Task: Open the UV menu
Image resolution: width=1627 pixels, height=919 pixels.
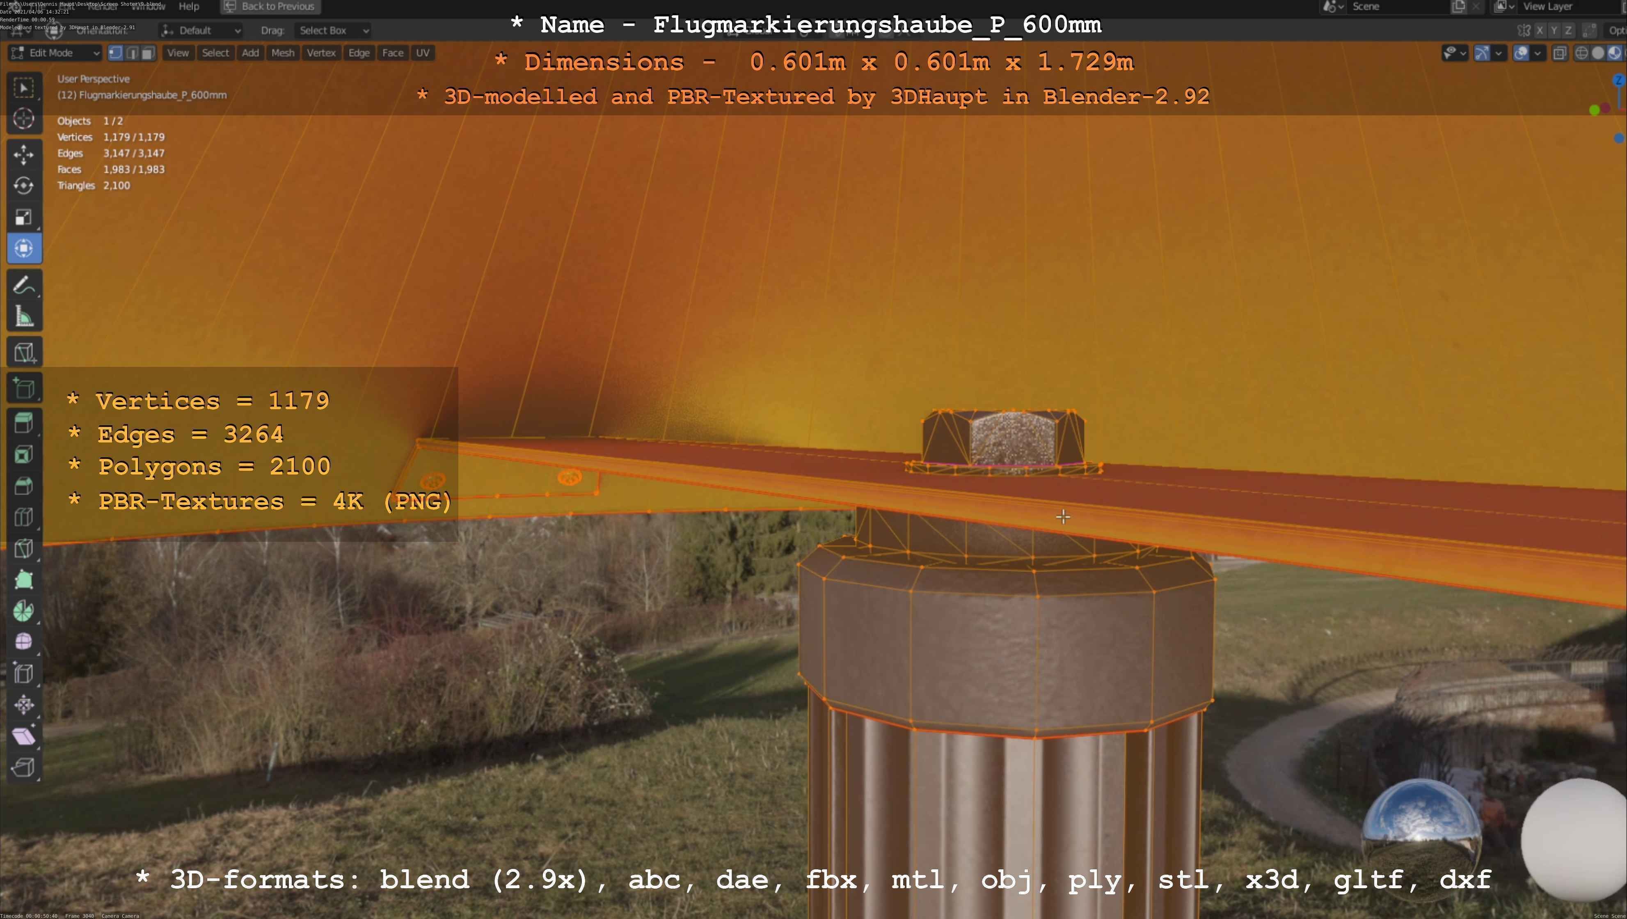Action: point(423,53)
